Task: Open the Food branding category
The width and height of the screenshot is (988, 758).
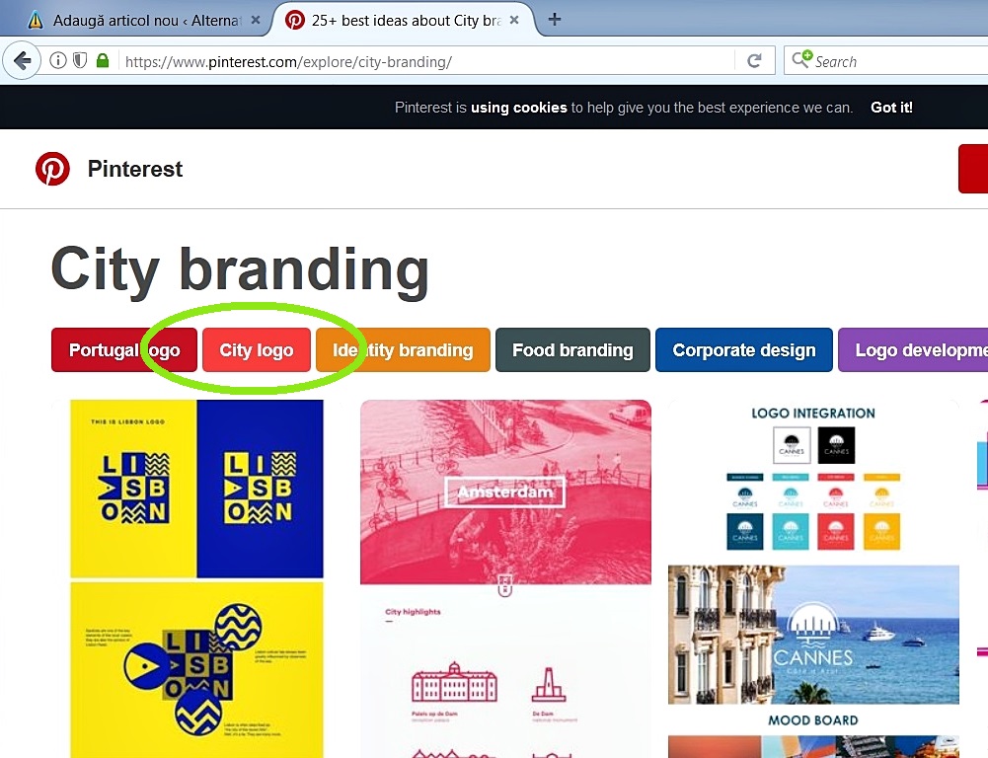Action: coord(572,349)
